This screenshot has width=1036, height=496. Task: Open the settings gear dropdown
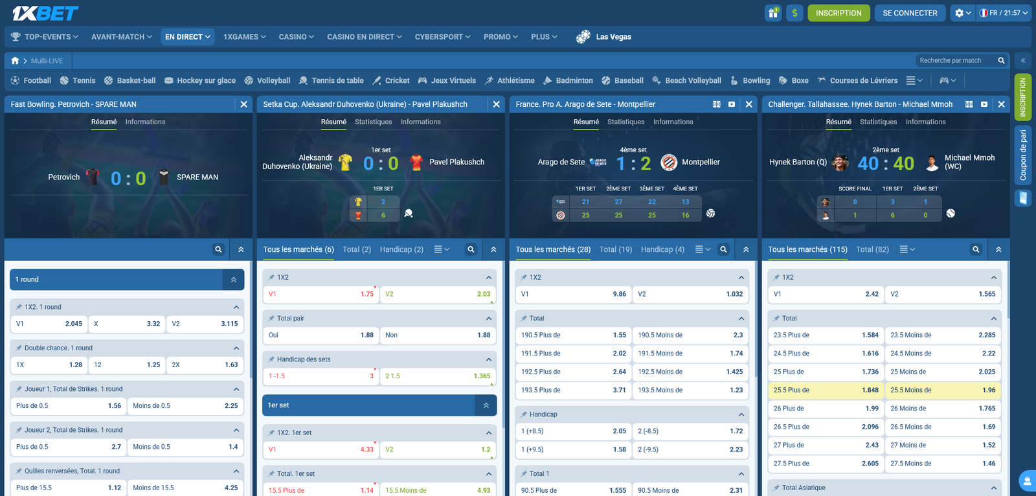963,13
